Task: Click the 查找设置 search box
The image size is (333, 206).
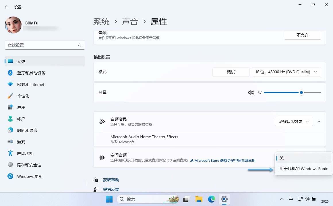Action: (44, 45)
